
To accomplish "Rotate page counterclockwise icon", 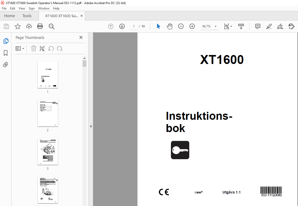I will pos(51,49).
